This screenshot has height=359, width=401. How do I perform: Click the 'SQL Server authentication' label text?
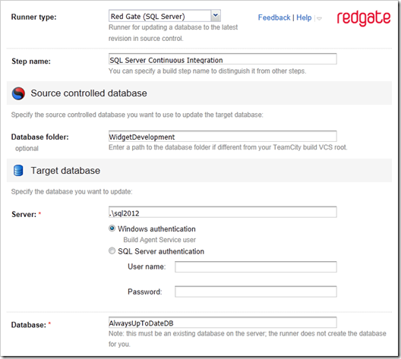(161, 251)
